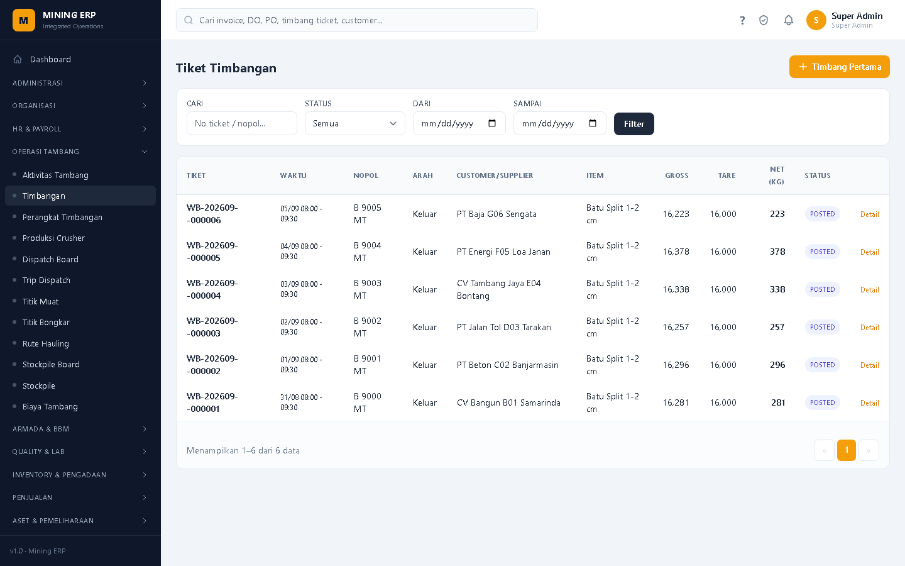The height and width of the screenshot is (566, 905).
Task: Open the notifications bell icon
Action: point(789,20)
